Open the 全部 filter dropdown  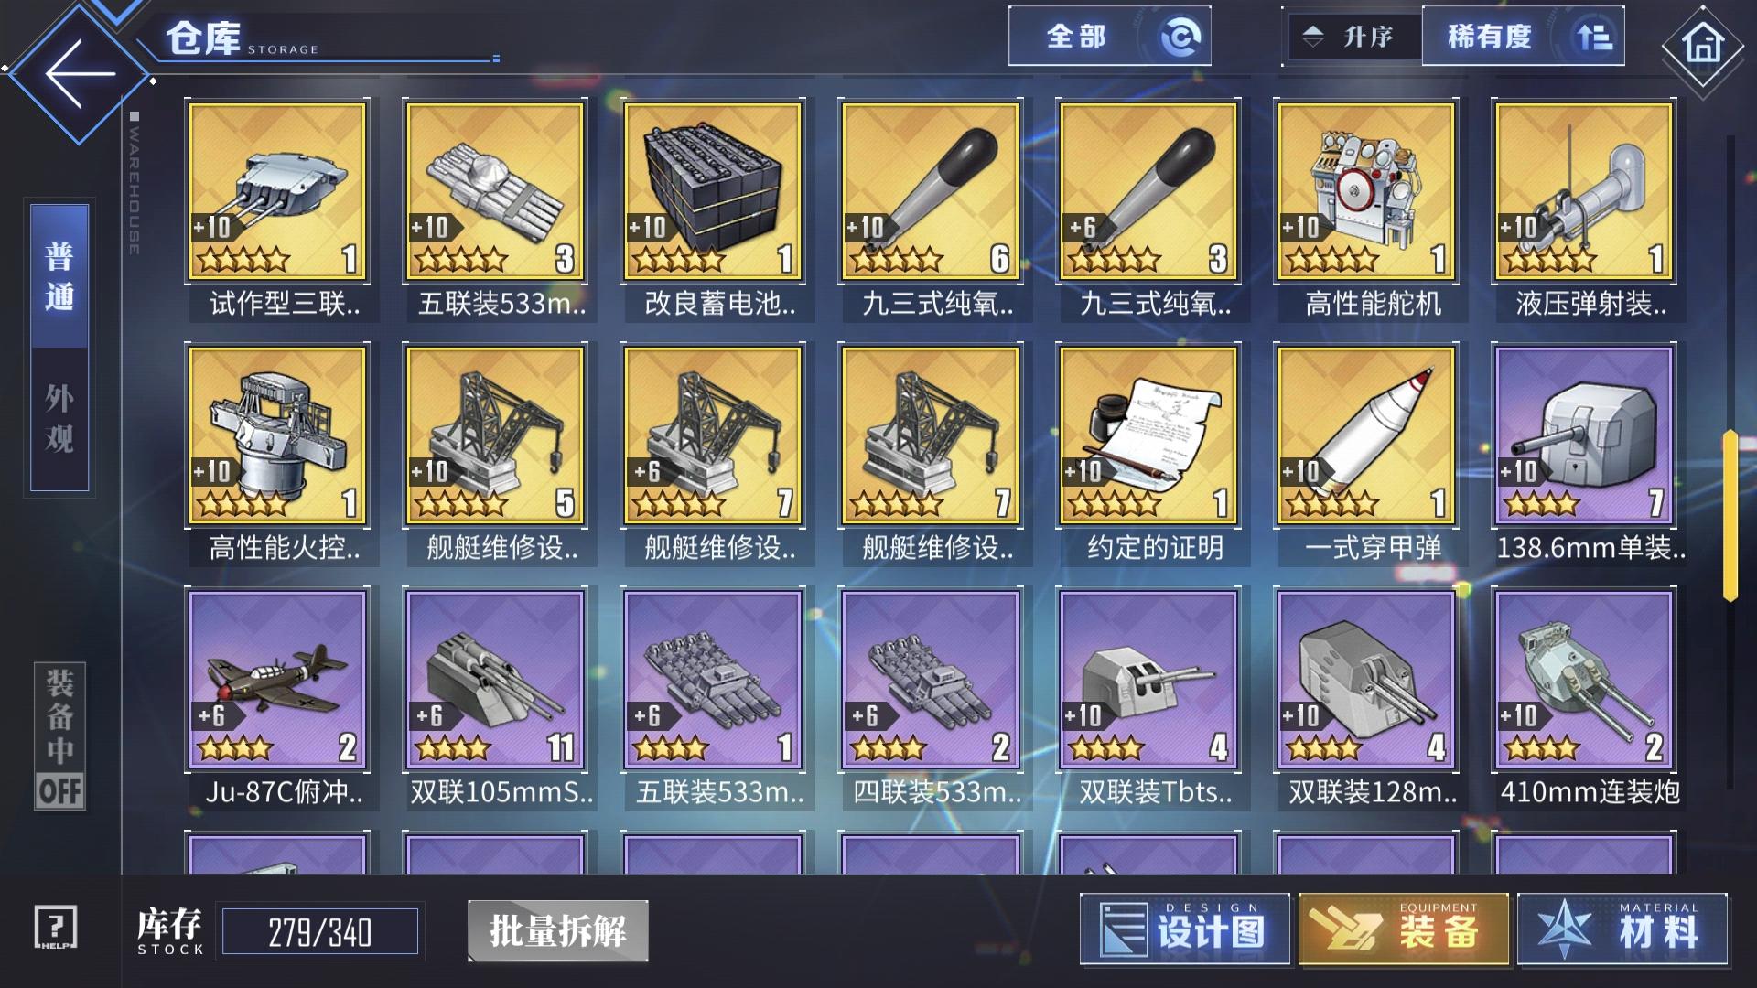(x=1109, y=37)
